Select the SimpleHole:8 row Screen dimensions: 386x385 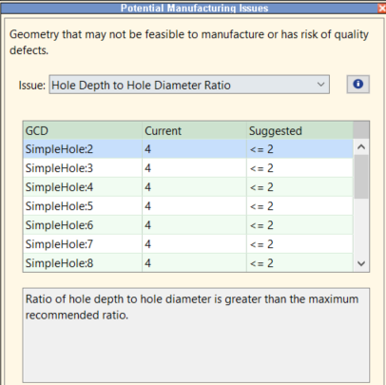[x=188, y=262]
